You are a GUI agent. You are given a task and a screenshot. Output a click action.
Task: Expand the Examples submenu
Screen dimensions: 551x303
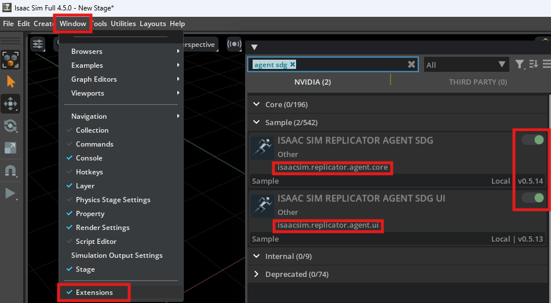[121, 65]
